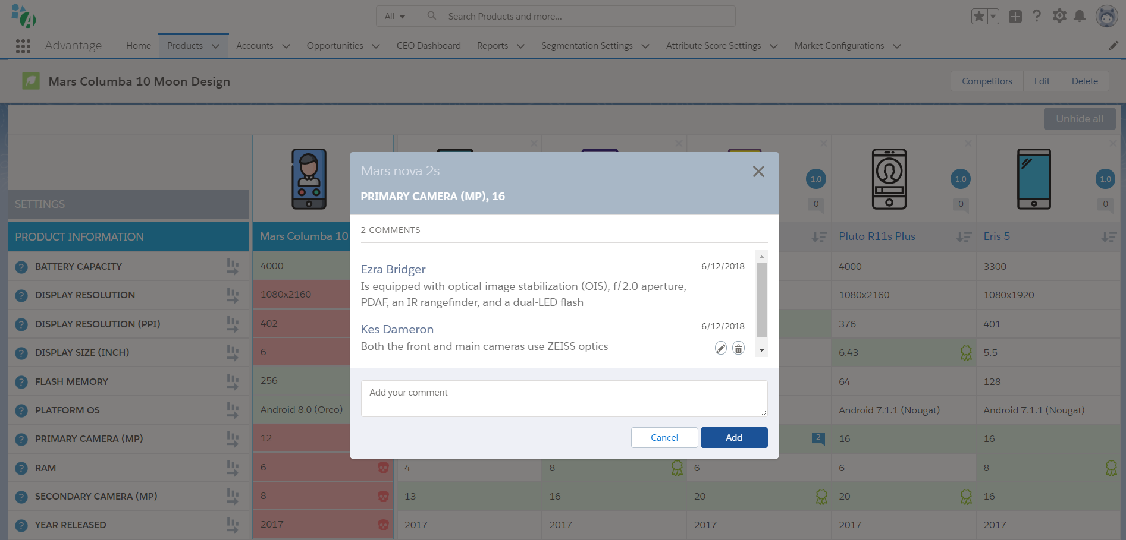Close the Mars nova 2s comments dialog
This screenshot has height=540, width=1126.
point(758,172)
